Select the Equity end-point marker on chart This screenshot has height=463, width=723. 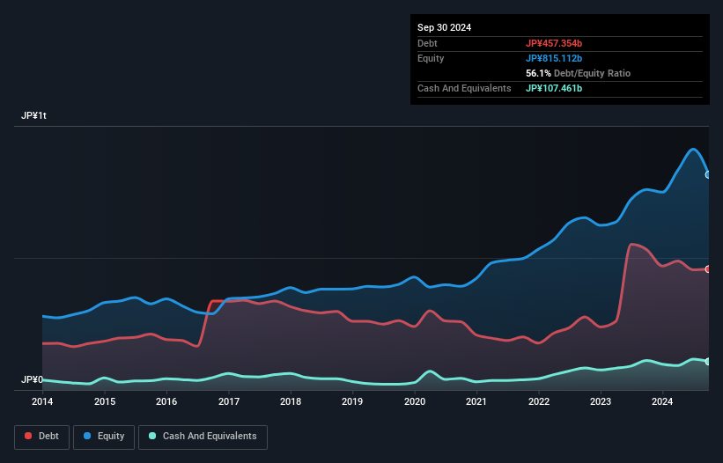click(708, 174)
